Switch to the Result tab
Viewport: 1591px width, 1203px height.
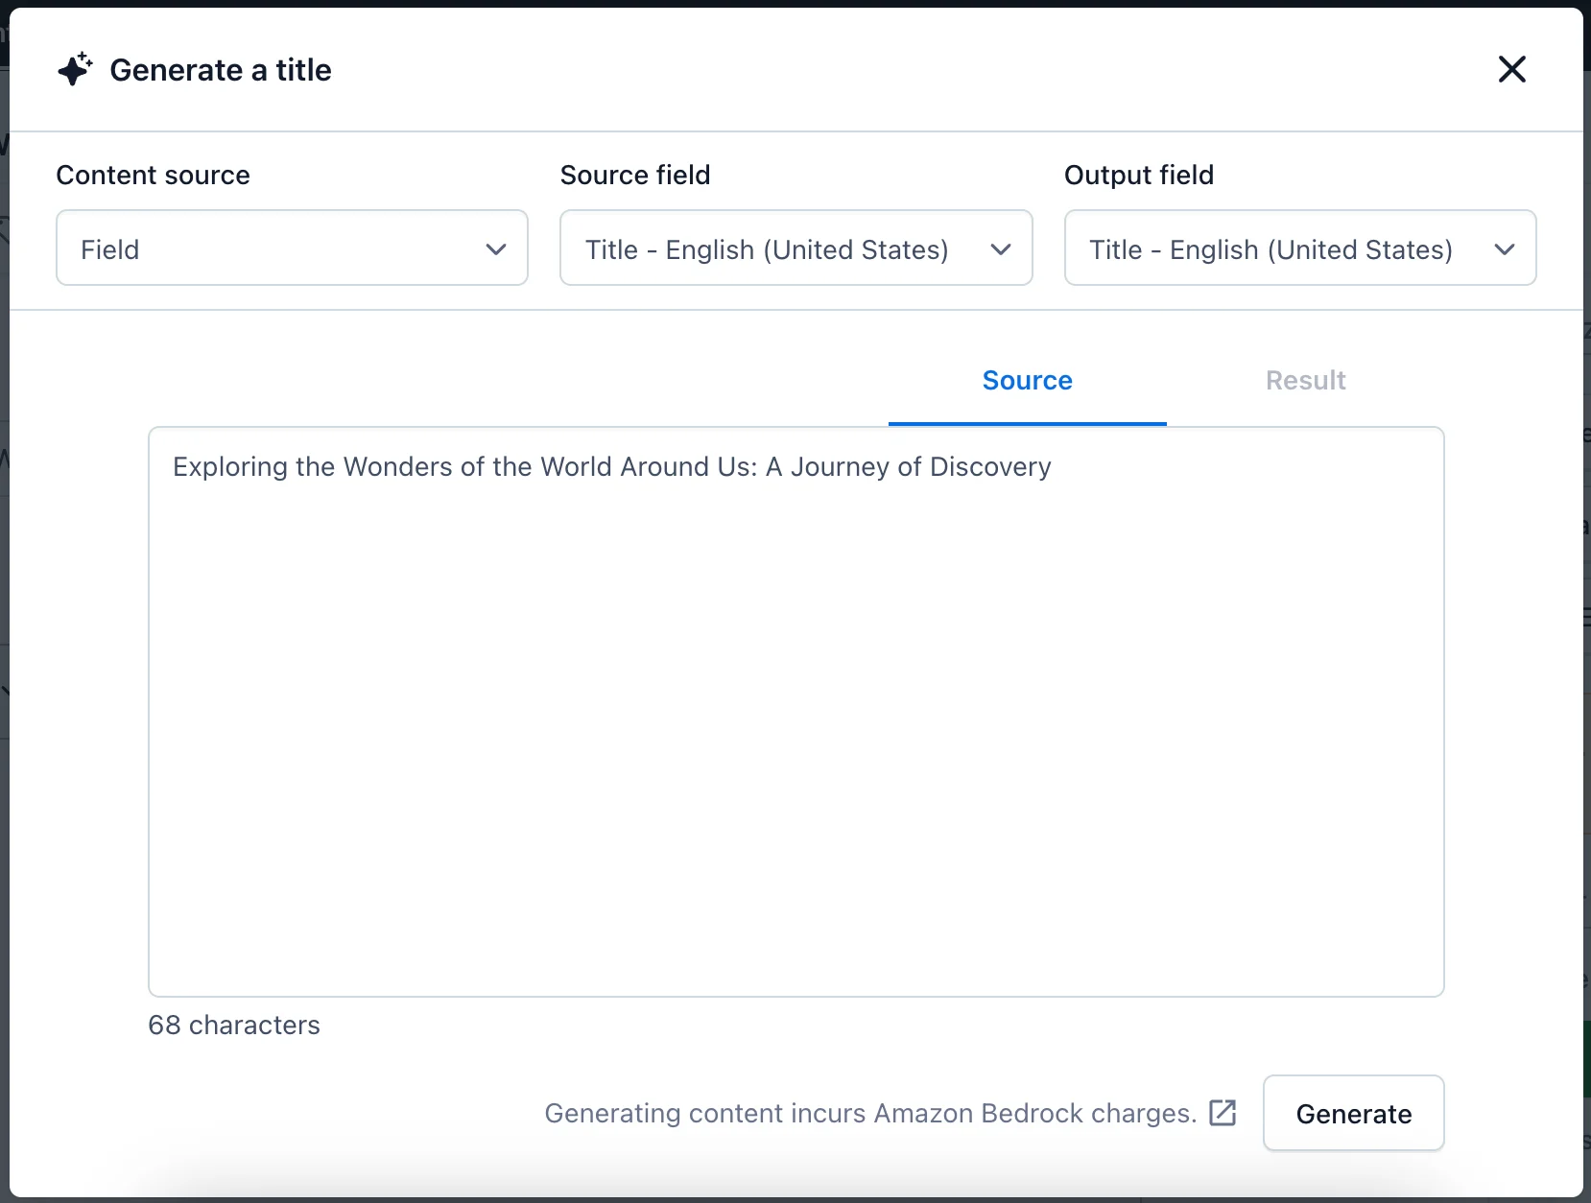[x=1305, y=381]
